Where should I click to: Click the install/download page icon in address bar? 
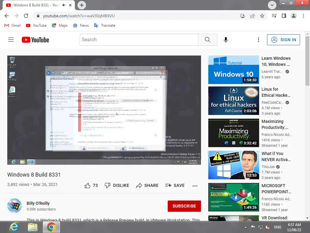click(242, 16)
